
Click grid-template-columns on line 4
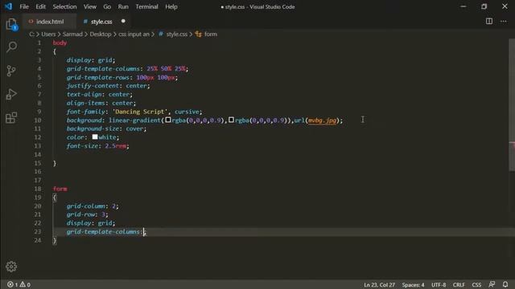point(103,69)
